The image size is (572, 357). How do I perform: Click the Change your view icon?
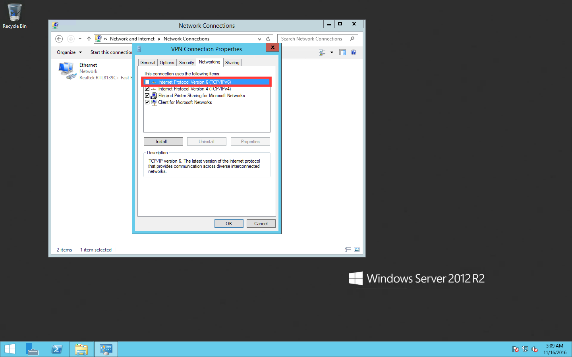click(322, 52)
